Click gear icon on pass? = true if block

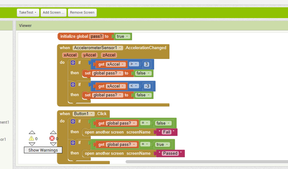pyautogui.click(x=73, y=143)
